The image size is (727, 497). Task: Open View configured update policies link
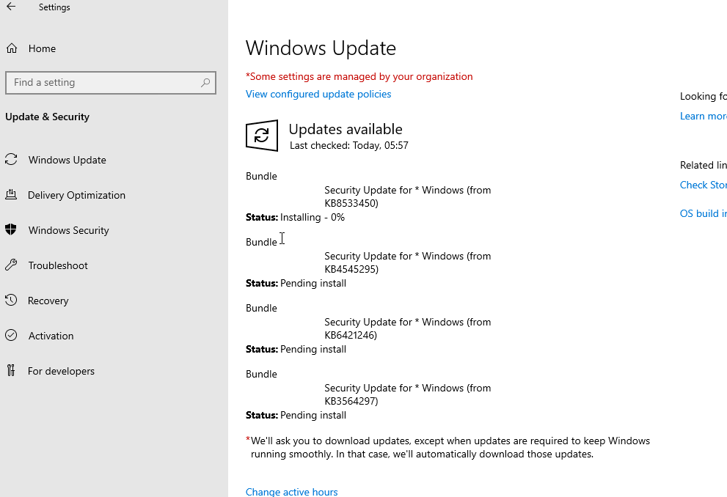coord(318,94)
